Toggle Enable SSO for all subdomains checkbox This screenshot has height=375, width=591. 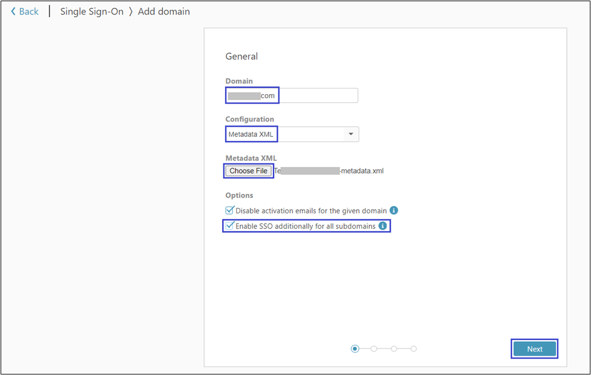click(x=229, y=226)
